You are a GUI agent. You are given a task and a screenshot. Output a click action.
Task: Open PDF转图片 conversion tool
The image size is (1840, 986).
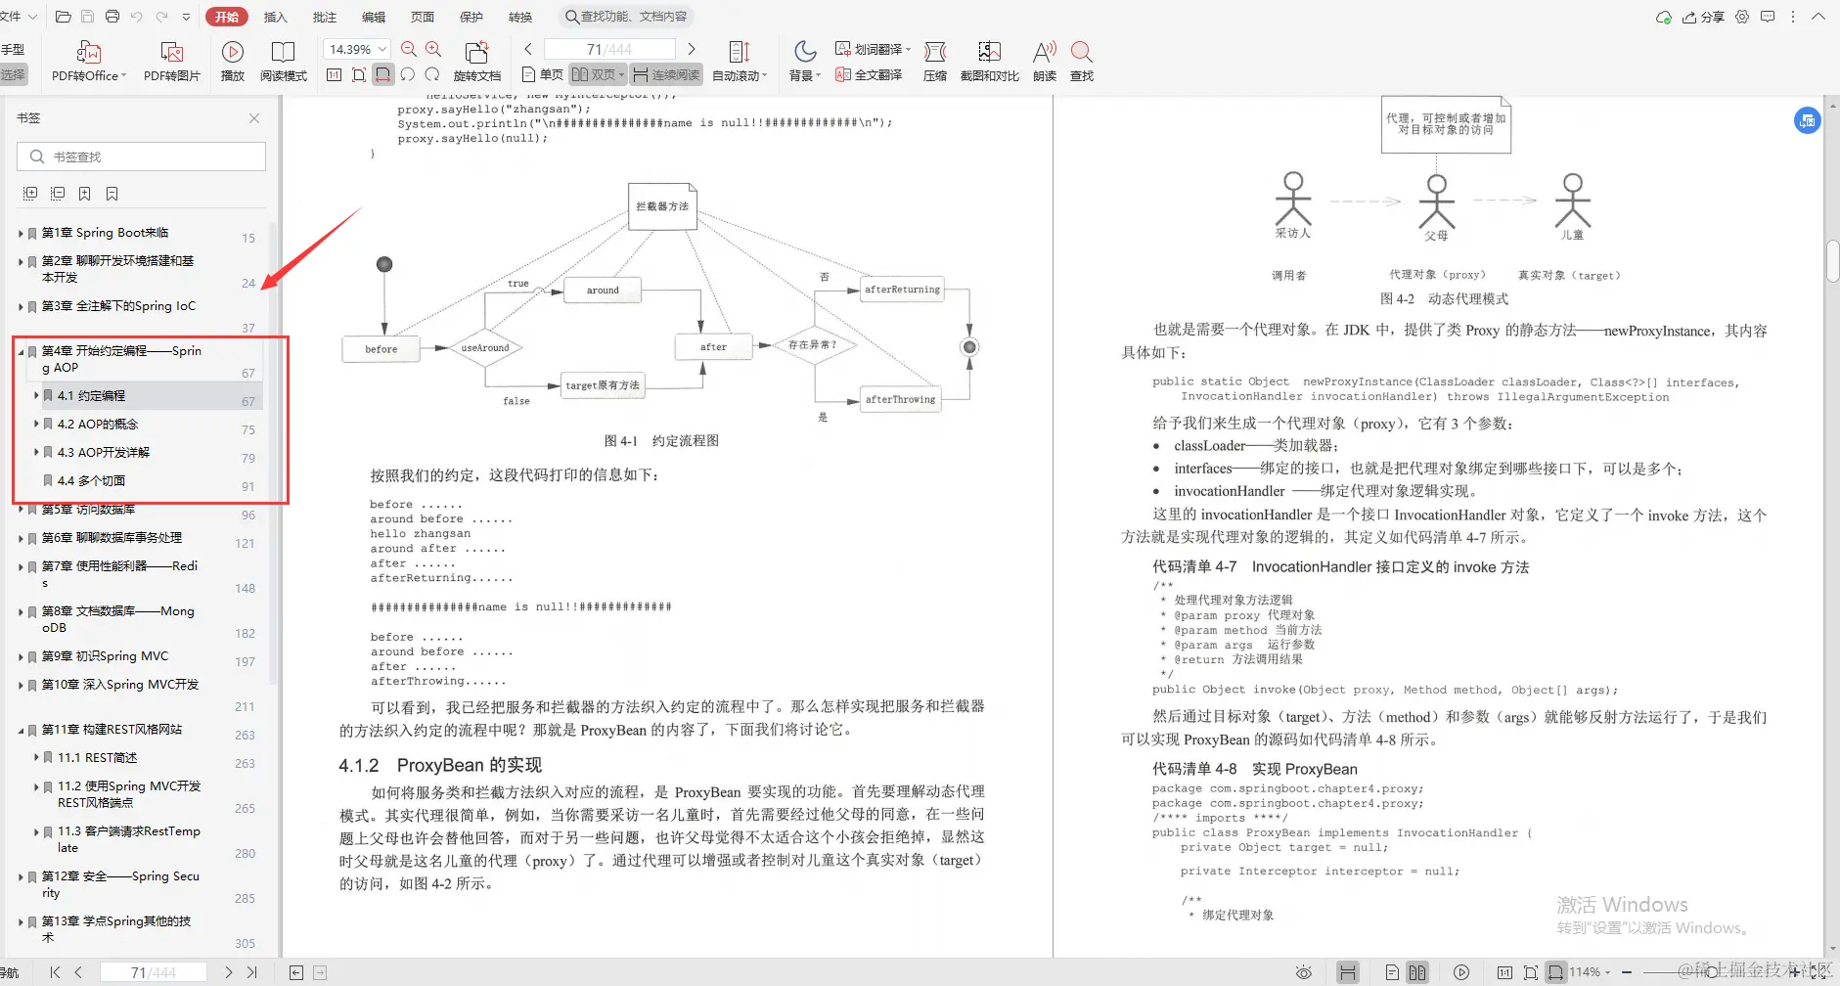tap(172, 61)
